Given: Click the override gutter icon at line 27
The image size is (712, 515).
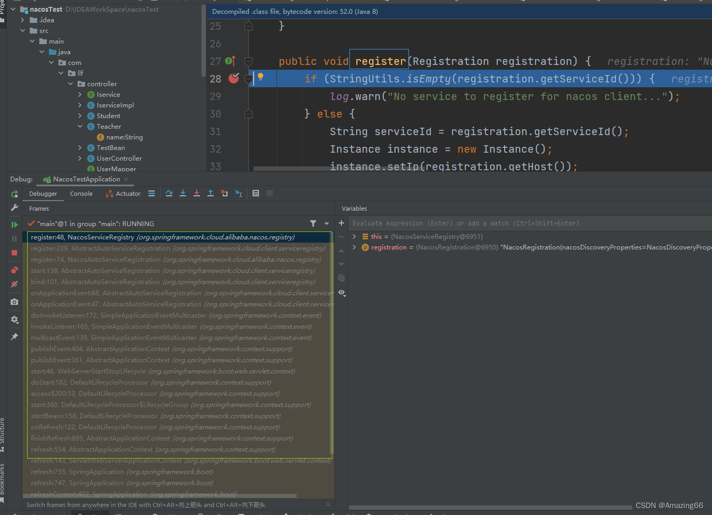Looking at the screenshot, I should click(x=230, y=61).
